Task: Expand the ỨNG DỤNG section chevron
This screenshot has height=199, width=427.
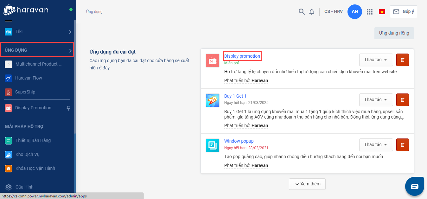Action: tap(70, 50)
